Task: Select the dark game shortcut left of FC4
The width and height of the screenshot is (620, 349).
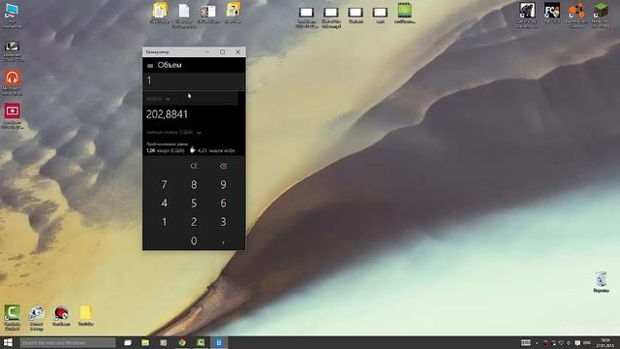Action: [x=527, y=16]
